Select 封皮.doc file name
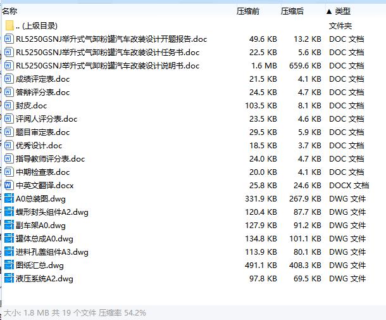This screenshot has height=320, width=386. pos(31,106)
